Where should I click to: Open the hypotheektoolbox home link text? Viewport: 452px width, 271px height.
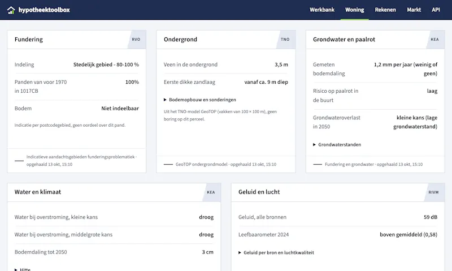[44, 10]
